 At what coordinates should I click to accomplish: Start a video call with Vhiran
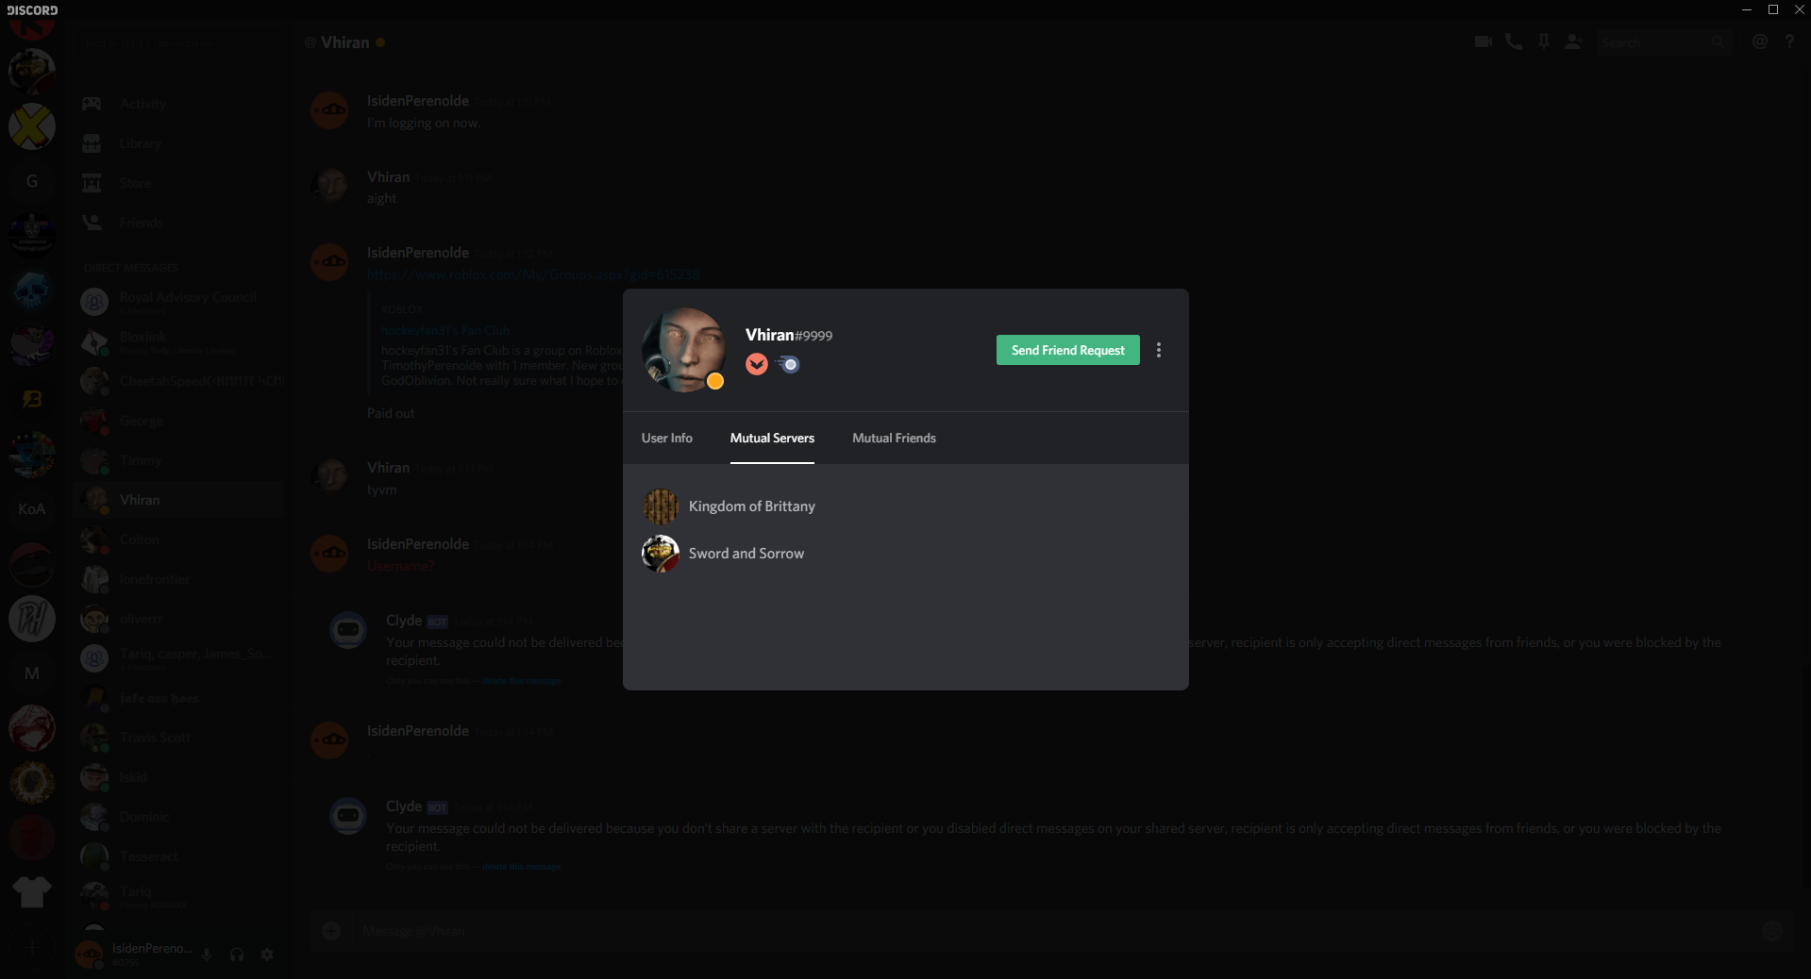1483,41
